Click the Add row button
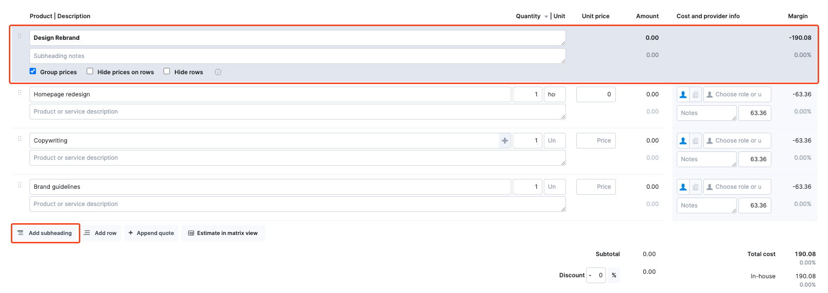Screen dimensions: 828x293 click(100, 233)
